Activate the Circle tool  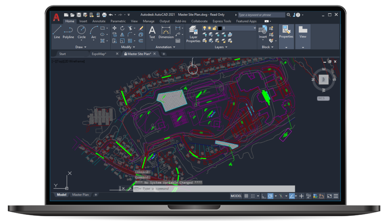(82, 31)
